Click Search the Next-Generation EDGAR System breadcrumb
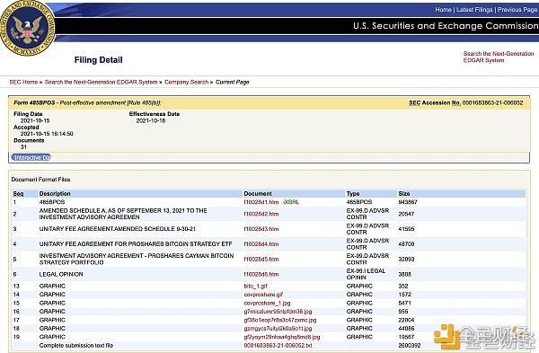Screen dimensions: 539x353 click(x=101, y=82)
